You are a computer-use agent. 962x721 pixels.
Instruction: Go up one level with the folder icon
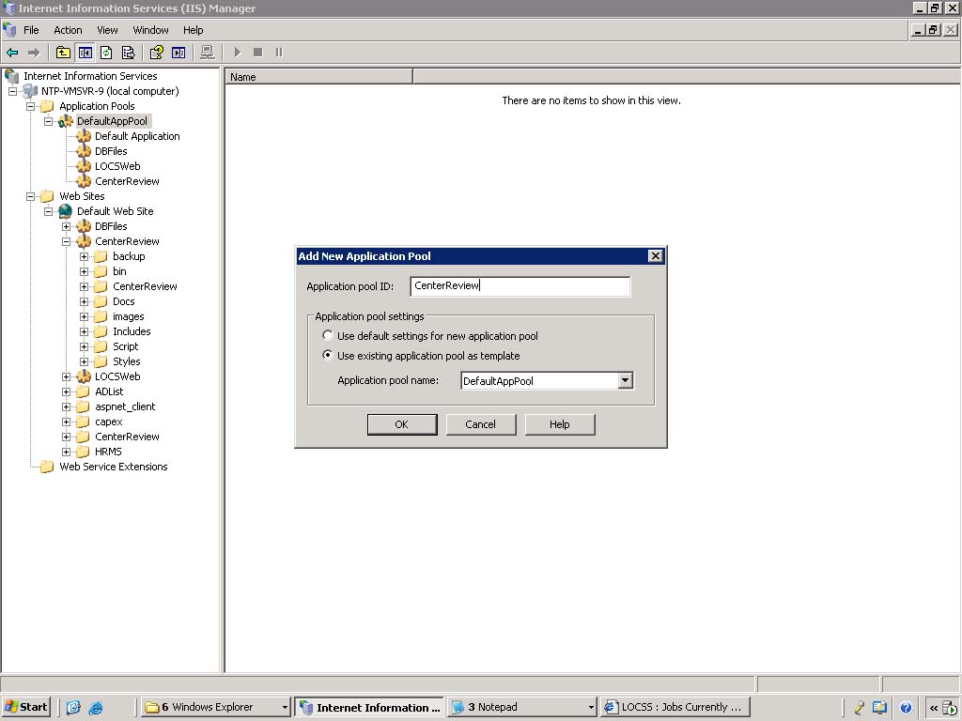point(63,53)
